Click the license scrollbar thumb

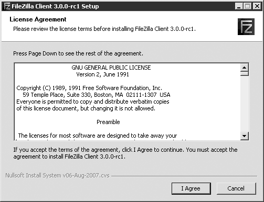click(x=245, y=73)
